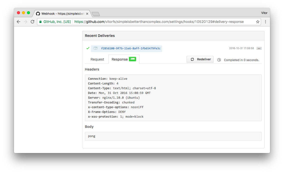
Task: Open the Chrome three-dot menu
Action: coord(265,22)
